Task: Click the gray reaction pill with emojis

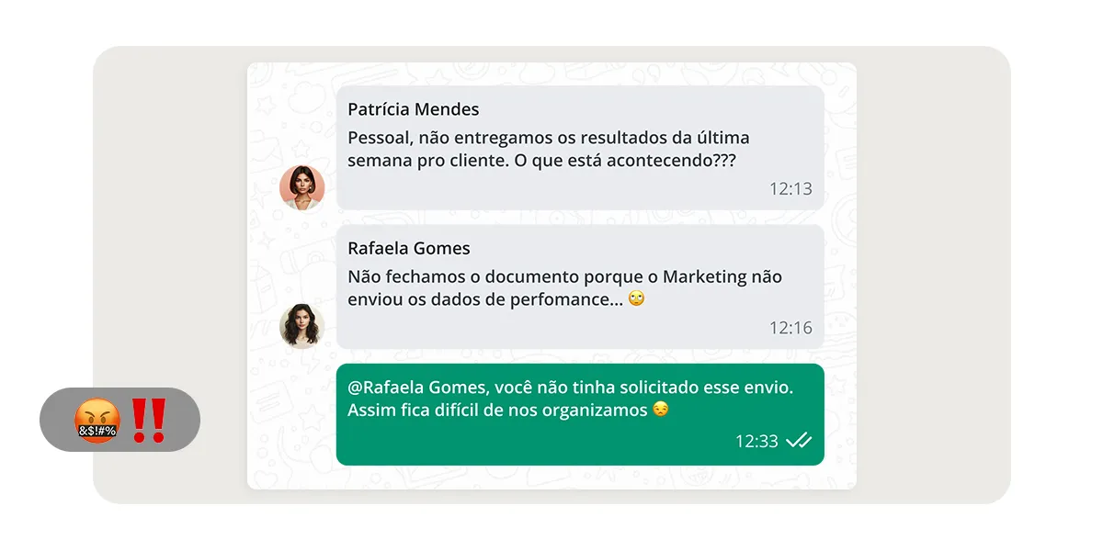Action: coord(119,420)
